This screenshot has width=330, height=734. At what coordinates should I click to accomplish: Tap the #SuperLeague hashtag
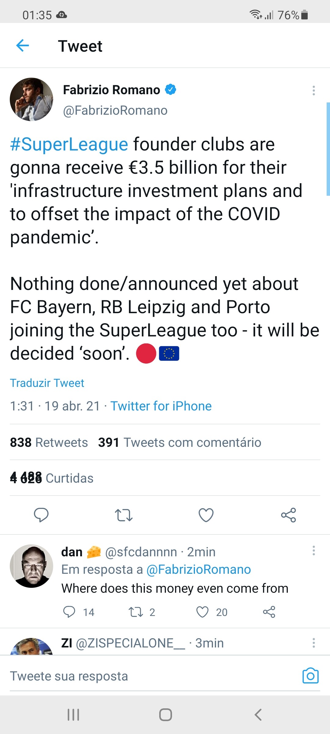tap(69, 144)
